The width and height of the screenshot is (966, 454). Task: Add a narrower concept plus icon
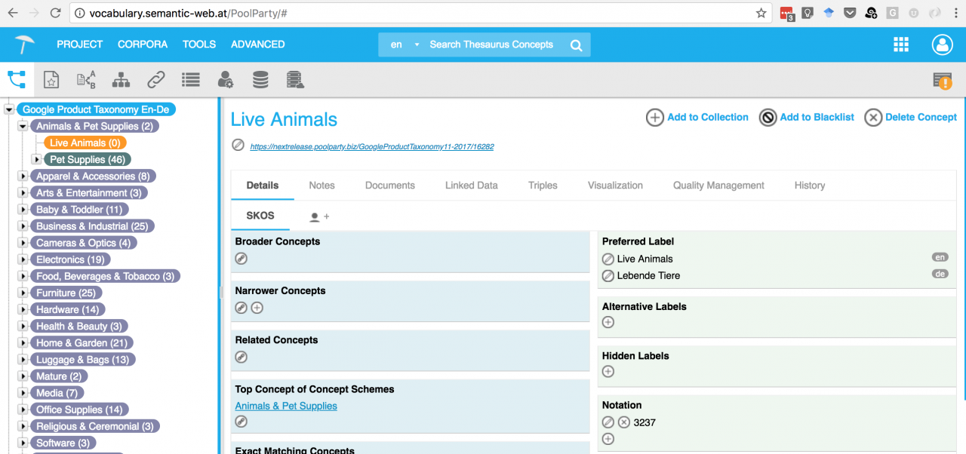click(x=257, y=308)
